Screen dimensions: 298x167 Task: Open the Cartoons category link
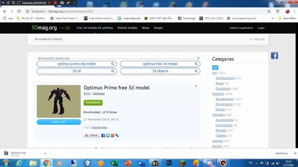click(x=98, y=94)
